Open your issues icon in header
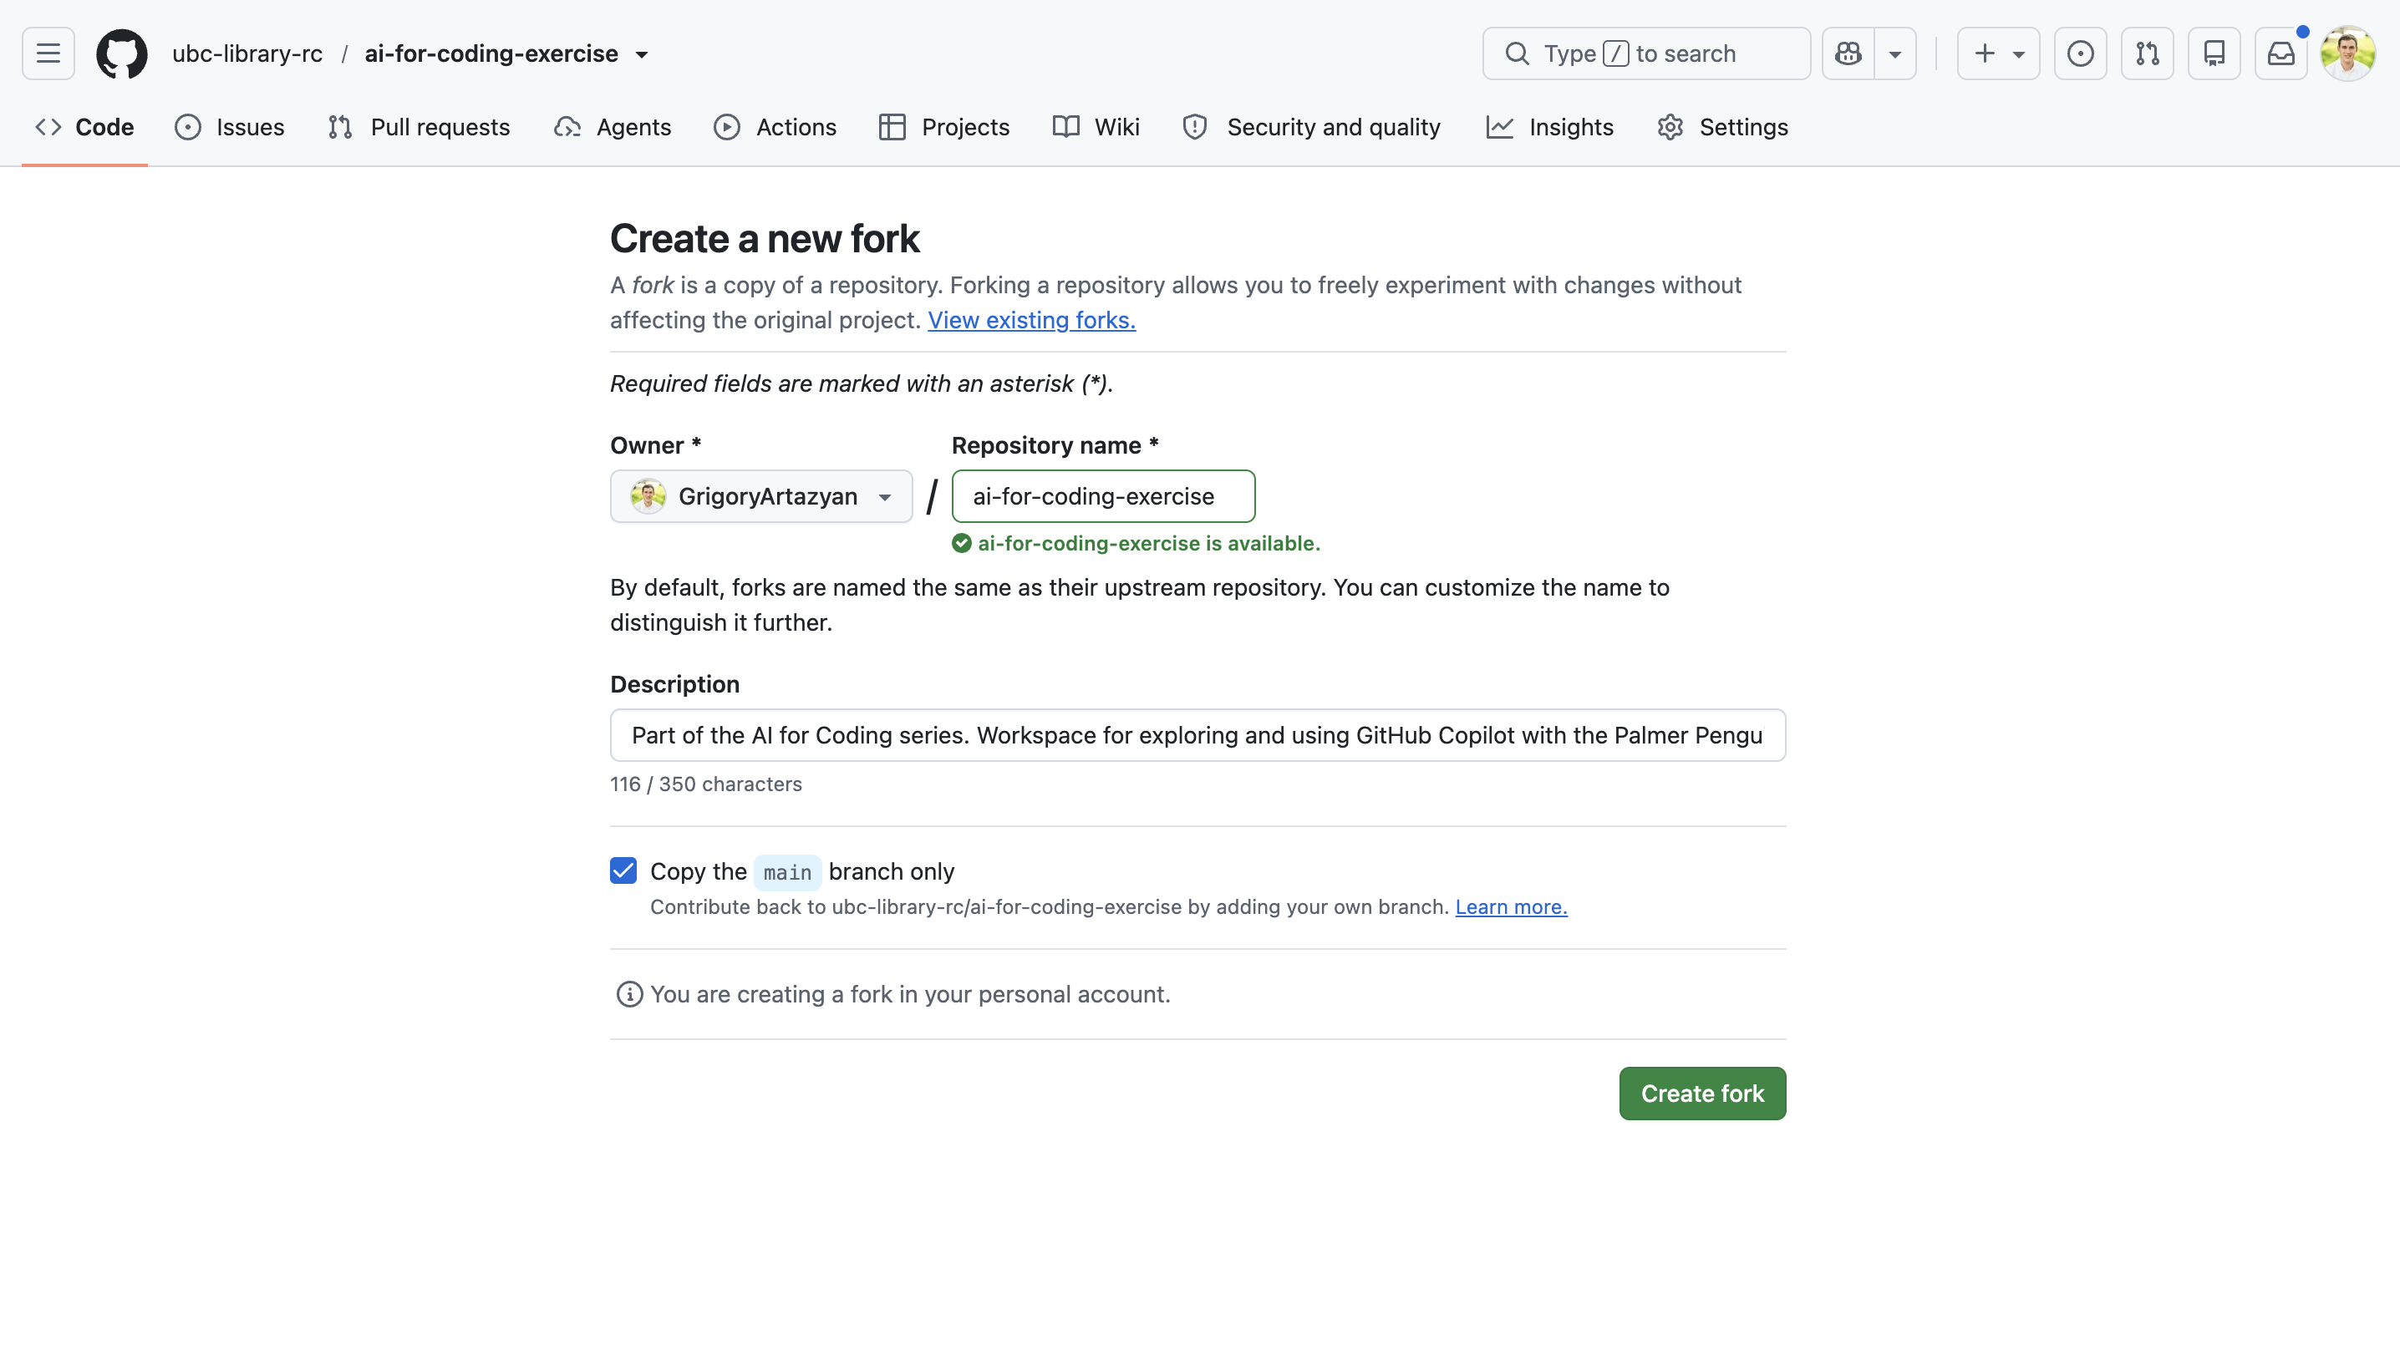This screenshot has width=2400, height=1355. click(x=2081, y=53)
